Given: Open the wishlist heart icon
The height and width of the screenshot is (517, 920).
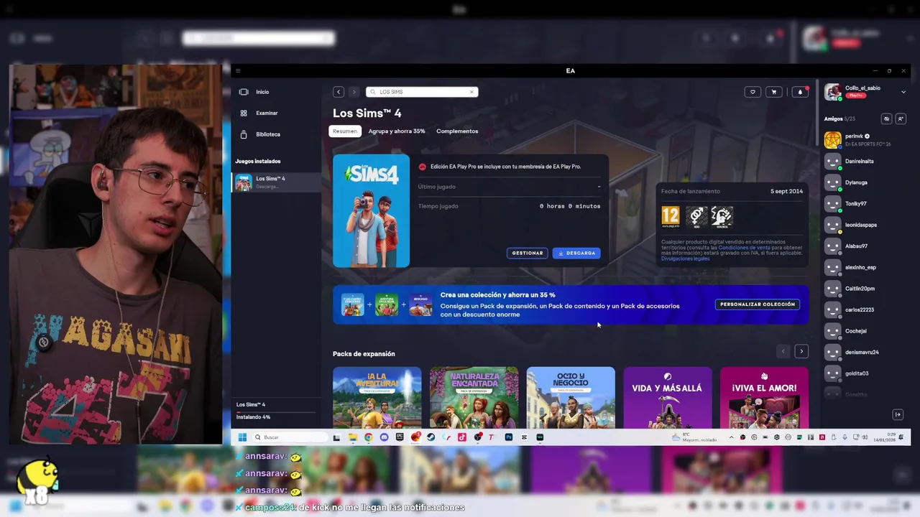Looking at the screenshot, I should [x=753, y=92].
